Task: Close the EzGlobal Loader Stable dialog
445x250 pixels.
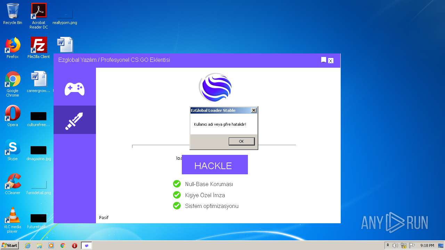Action: (254, 110)
